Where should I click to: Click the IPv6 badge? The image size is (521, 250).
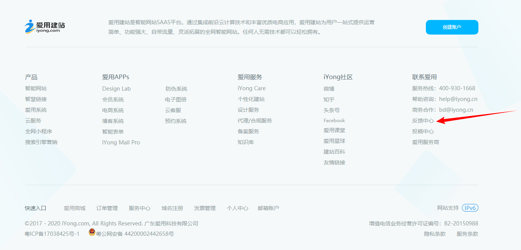[x=470, y=208]
